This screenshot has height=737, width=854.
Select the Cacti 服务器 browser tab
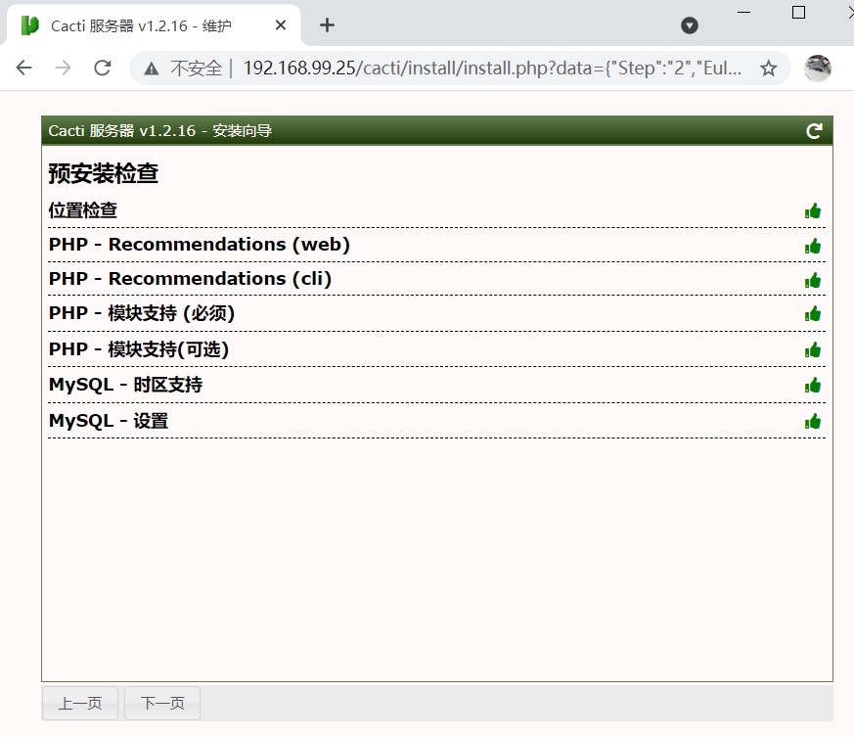(x=142, y=25)
